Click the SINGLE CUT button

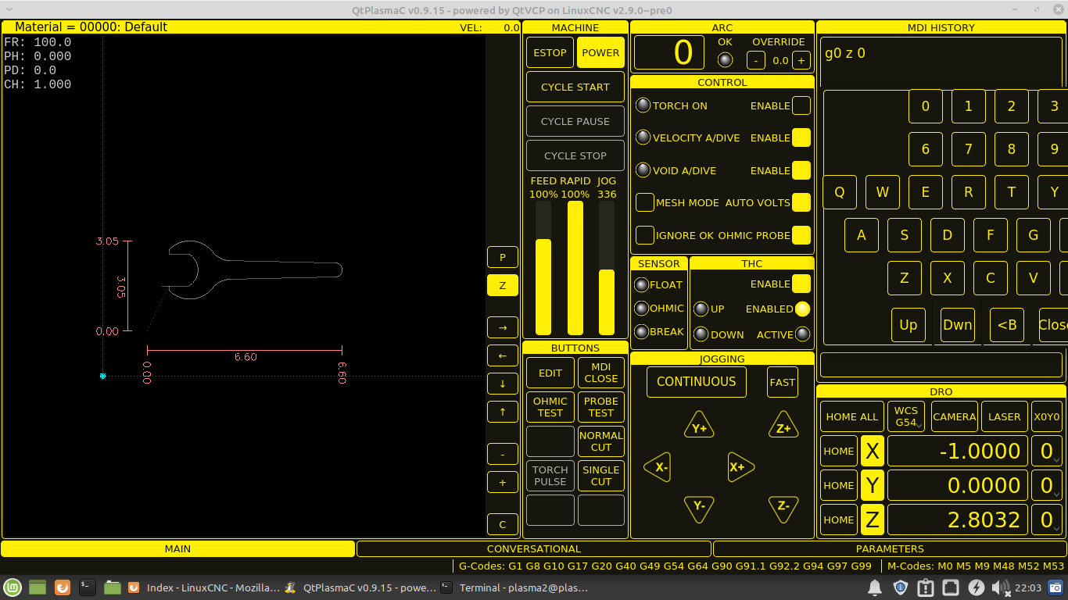(601, 476)
